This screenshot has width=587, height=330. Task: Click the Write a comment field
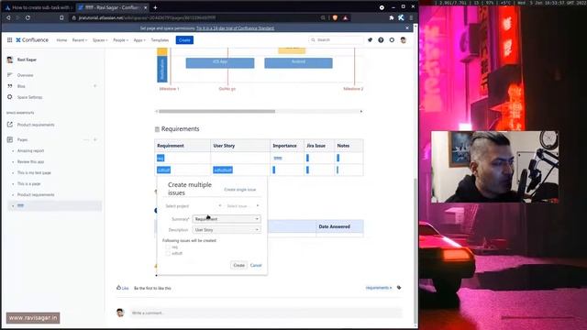(266, 313)
